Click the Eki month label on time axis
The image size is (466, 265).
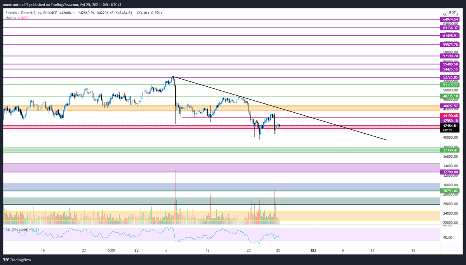[313, 251]
